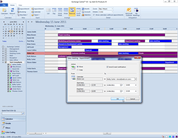Expand the Sales Office tree group
The height and width of the screenshot is (138, 178).
(3, 60)
